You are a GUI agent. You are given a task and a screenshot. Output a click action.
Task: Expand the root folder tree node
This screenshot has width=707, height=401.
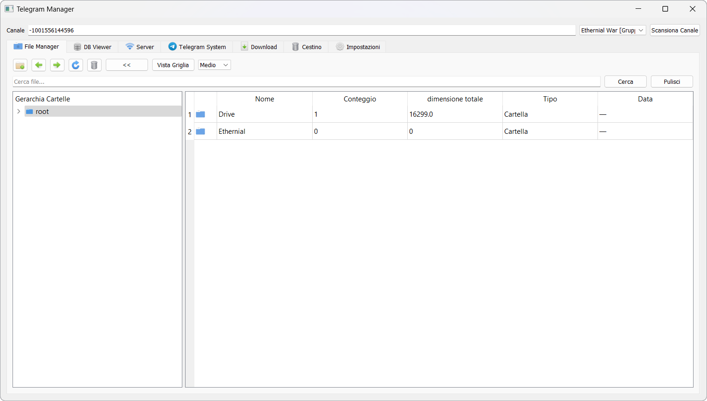click(19, 111)
